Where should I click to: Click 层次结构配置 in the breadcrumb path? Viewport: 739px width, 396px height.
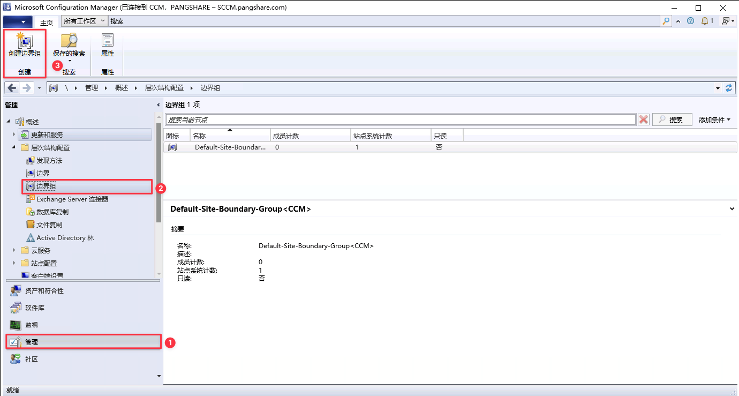coord(164,88)
